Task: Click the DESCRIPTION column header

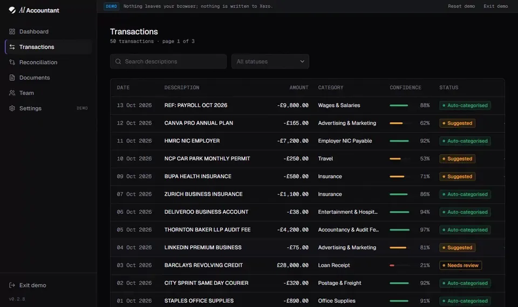Action: tap(182, 87)
